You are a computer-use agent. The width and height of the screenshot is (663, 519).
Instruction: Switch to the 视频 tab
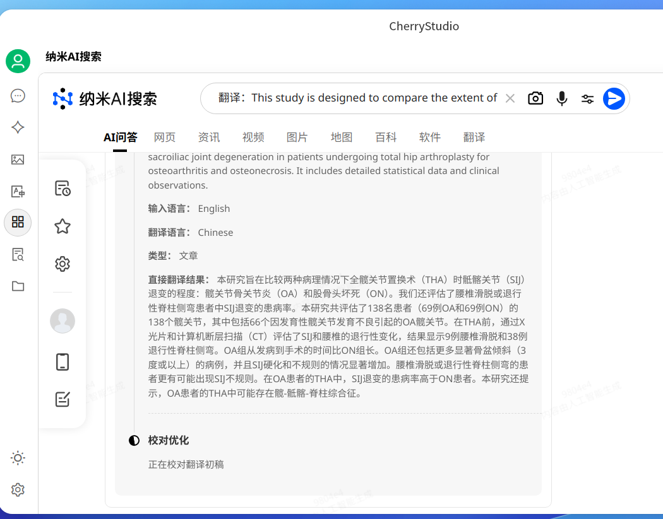click(253, 137)
